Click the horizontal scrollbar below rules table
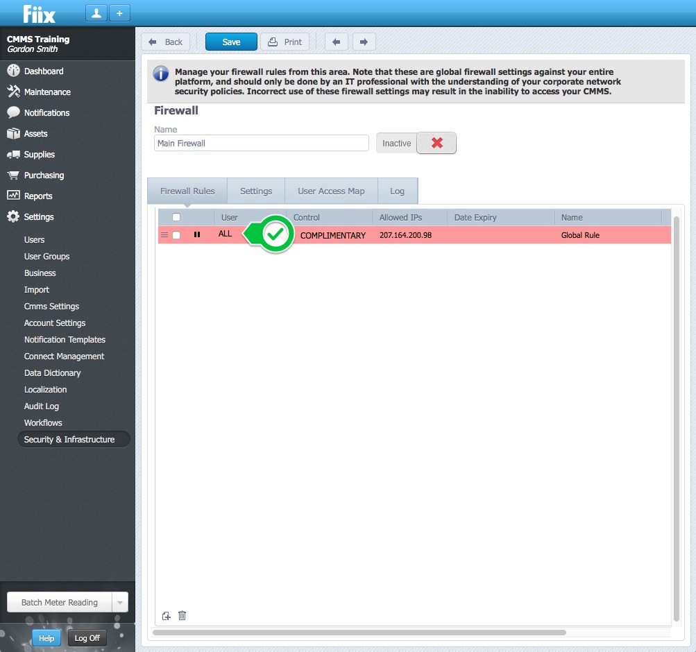Screen dimensions: 696x652 pos(359,633)
